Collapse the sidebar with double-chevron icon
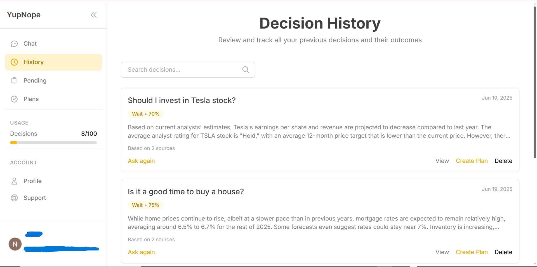 (93, 15)
